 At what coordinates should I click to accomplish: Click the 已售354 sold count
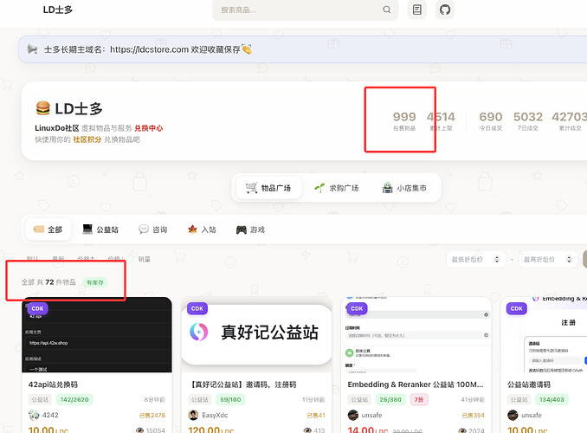tap(474, 416)
